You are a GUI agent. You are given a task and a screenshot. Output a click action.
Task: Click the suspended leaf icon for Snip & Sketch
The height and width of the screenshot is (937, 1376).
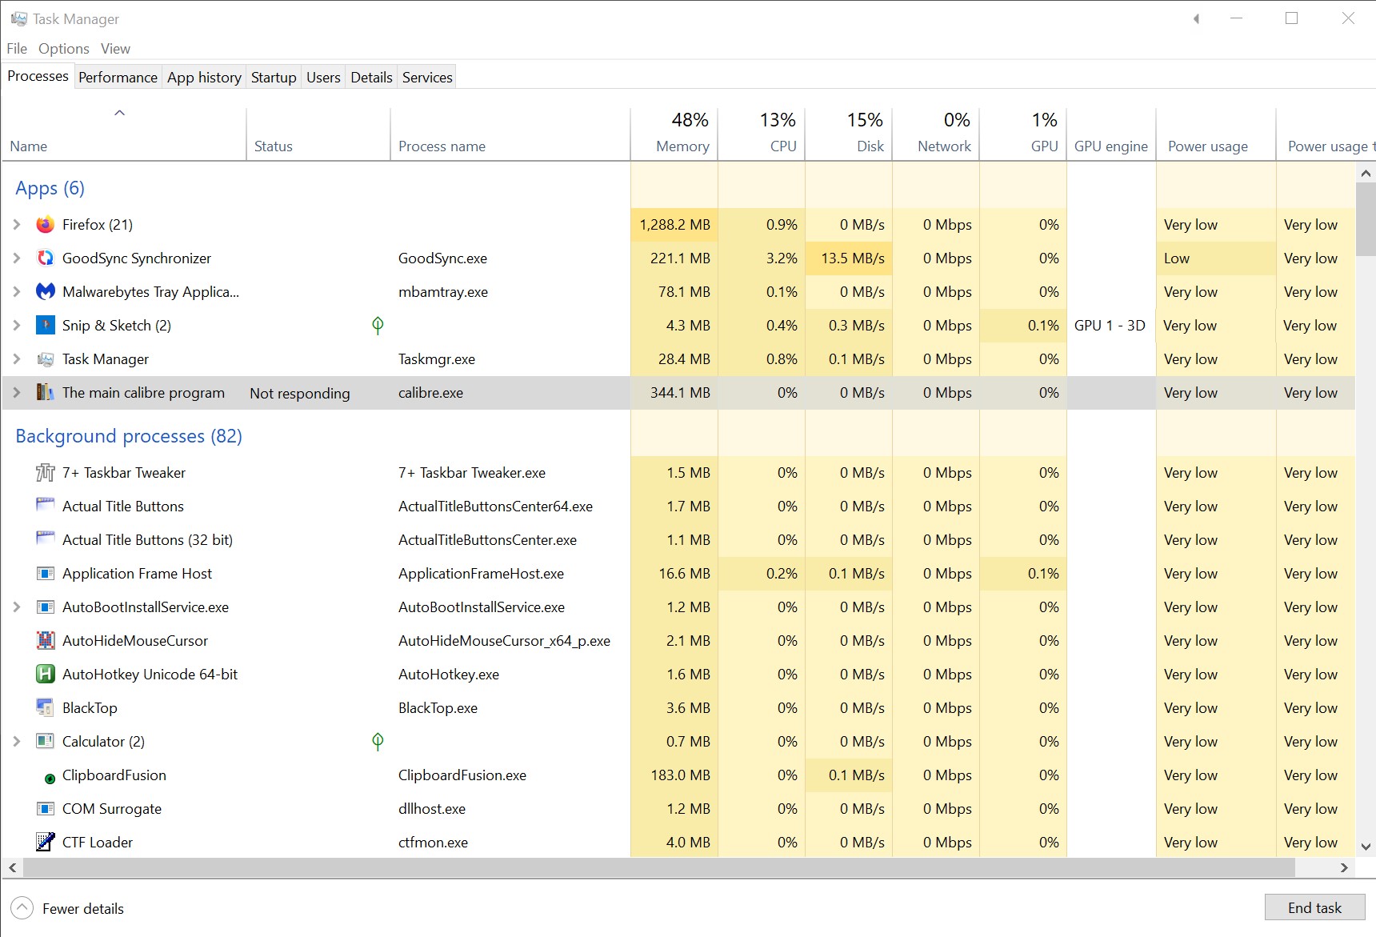378,325
